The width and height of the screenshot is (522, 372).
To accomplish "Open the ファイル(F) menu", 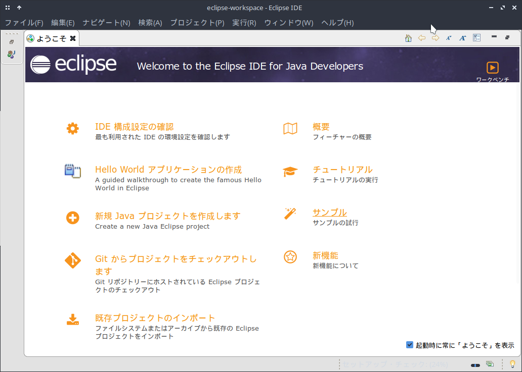I will [24, 23].
